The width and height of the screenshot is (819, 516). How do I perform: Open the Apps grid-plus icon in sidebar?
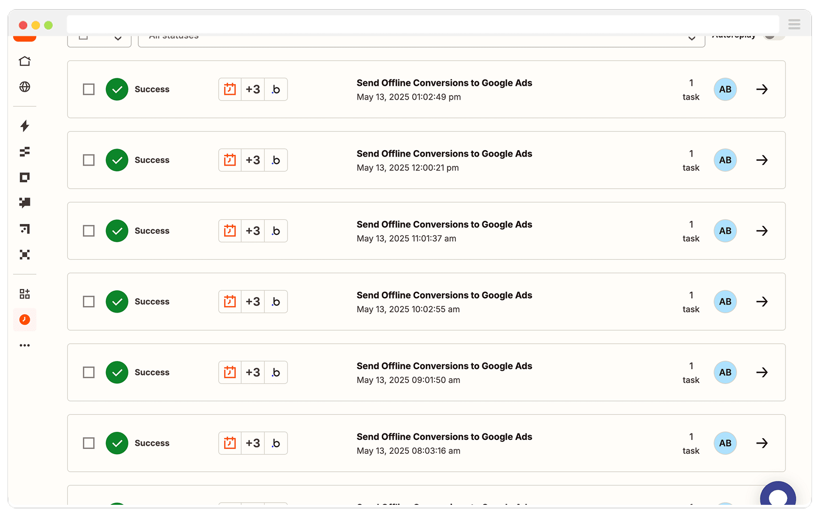click(x=24, y=294)
